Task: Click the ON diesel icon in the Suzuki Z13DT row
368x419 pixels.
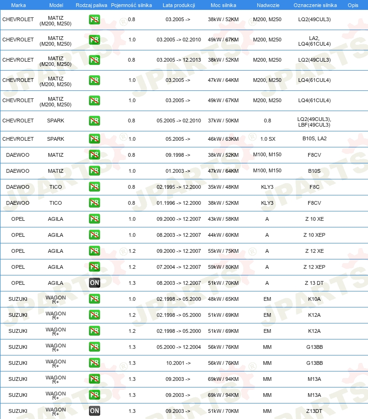Action: tap(95, 411)
